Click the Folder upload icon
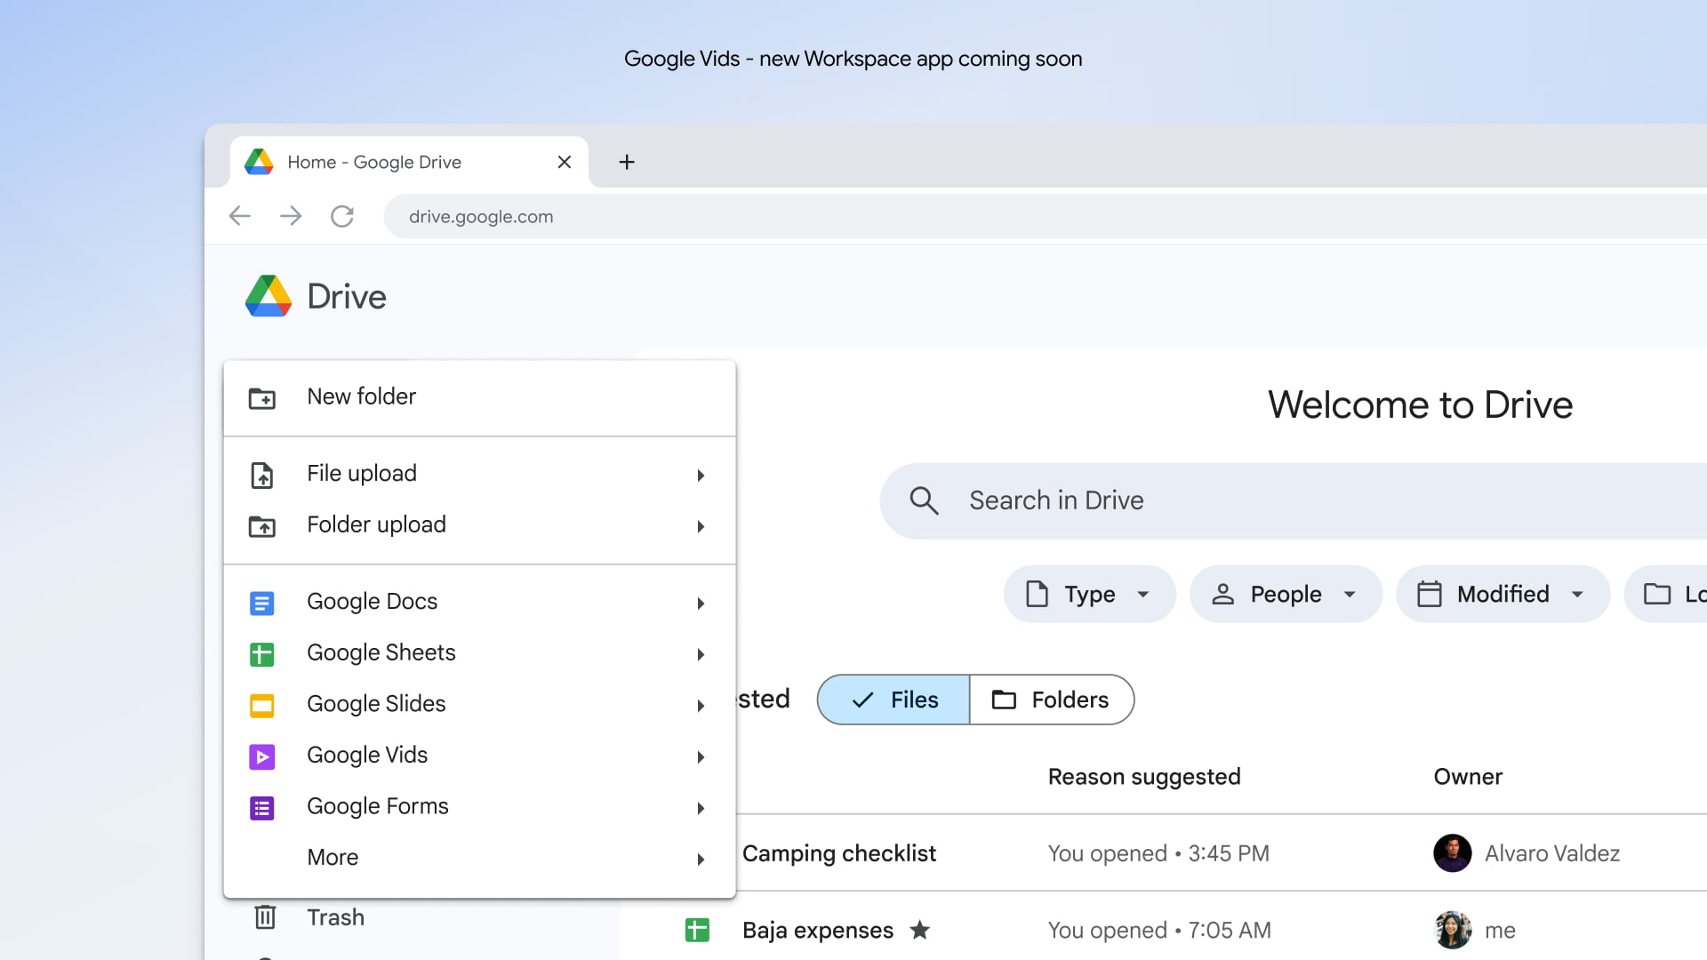 click(x=262, y=525)
